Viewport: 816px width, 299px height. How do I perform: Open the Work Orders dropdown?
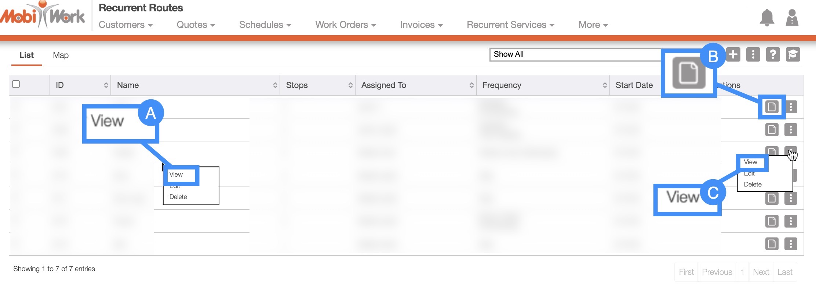346,25
